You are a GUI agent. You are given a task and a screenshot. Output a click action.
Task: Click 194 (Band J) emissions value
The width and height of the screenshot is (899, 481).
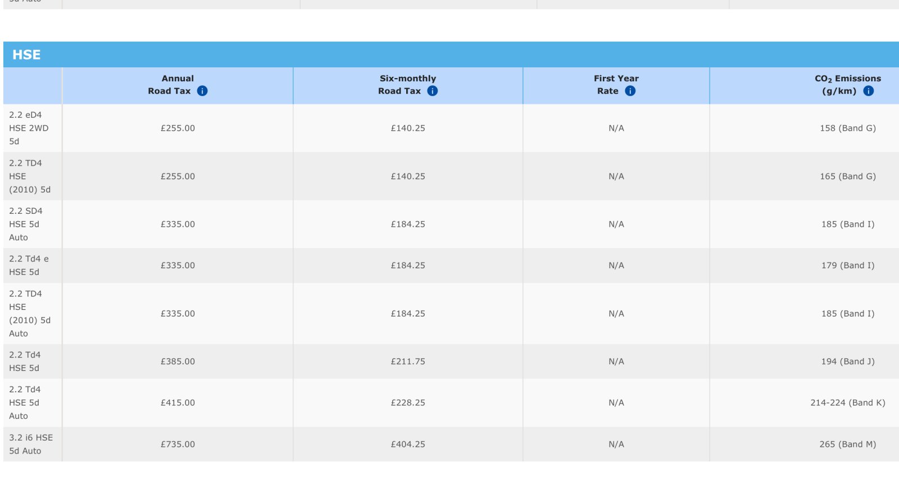[x=848, y=361]
